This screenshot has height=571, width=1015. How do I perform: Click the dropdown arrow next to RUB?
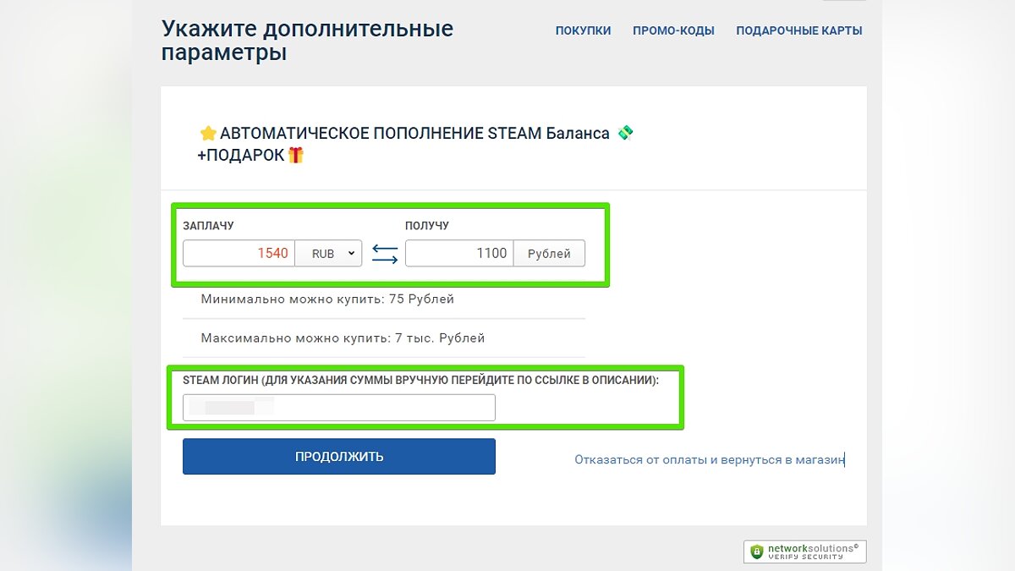click(x=351, y=252)
